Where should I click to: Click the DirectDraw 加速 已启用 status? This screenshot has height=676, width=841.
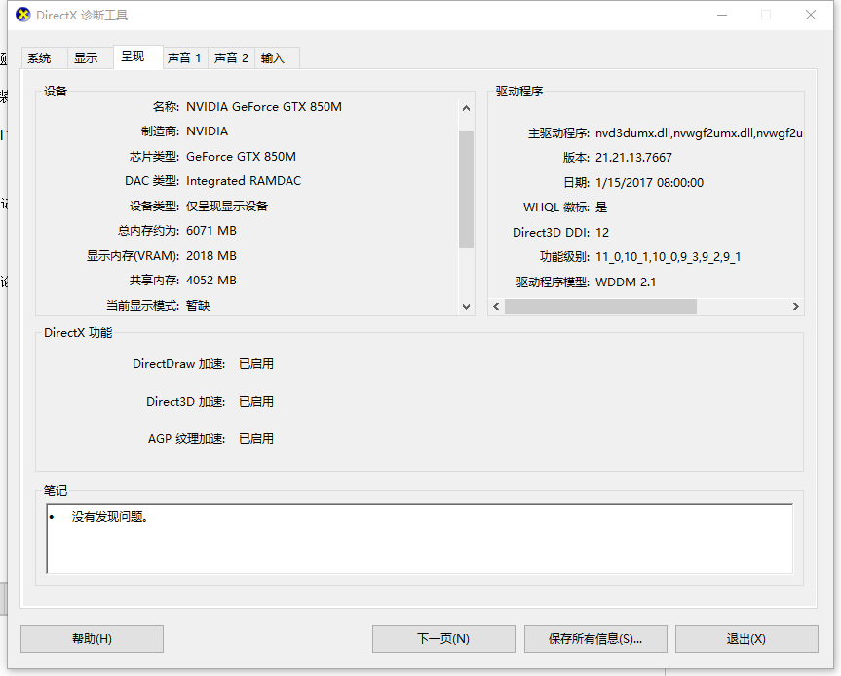click(x=256, y=364)
